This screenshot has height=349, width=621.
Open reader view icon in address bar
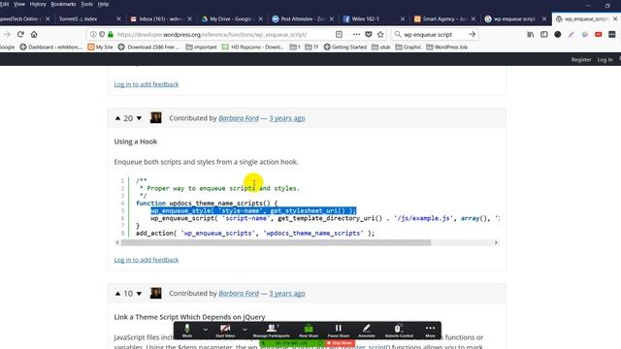tap(339, 35)
